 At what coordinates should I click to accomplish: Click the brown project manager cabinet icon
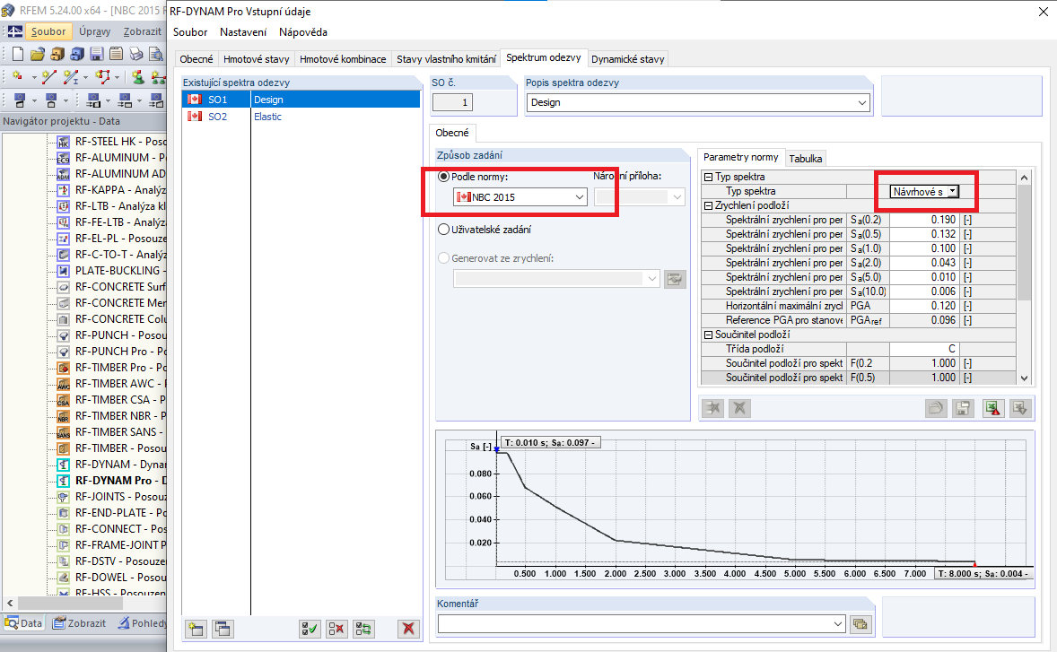point(57,54)
